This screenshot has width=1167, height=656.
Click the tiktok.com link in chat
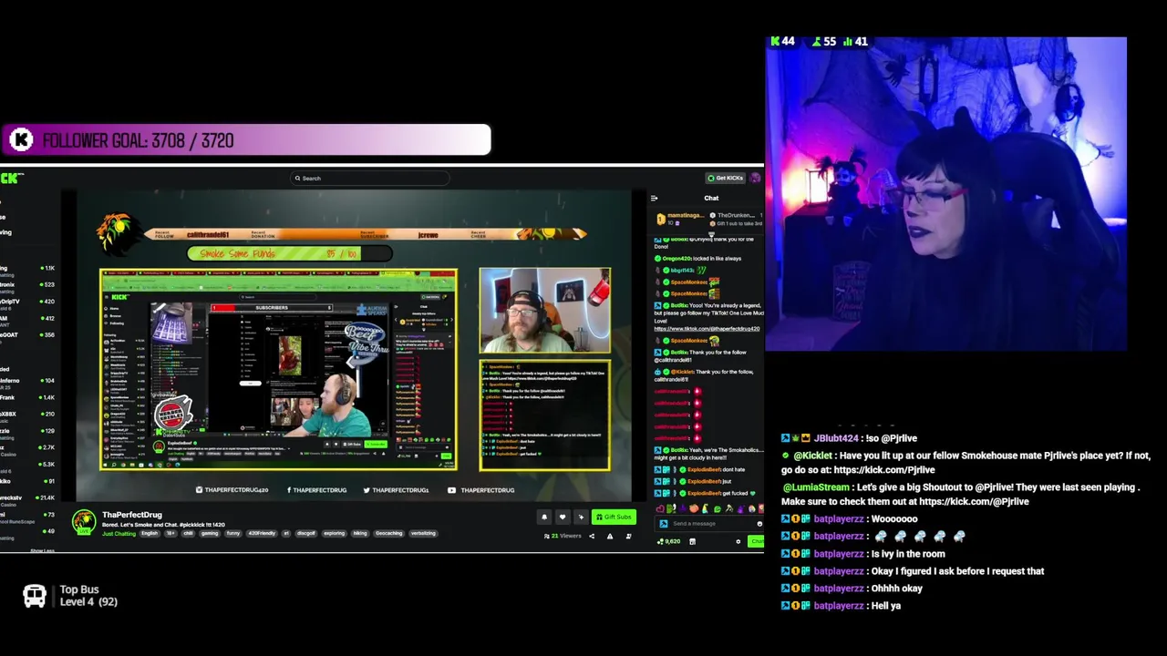pos(707,328)
